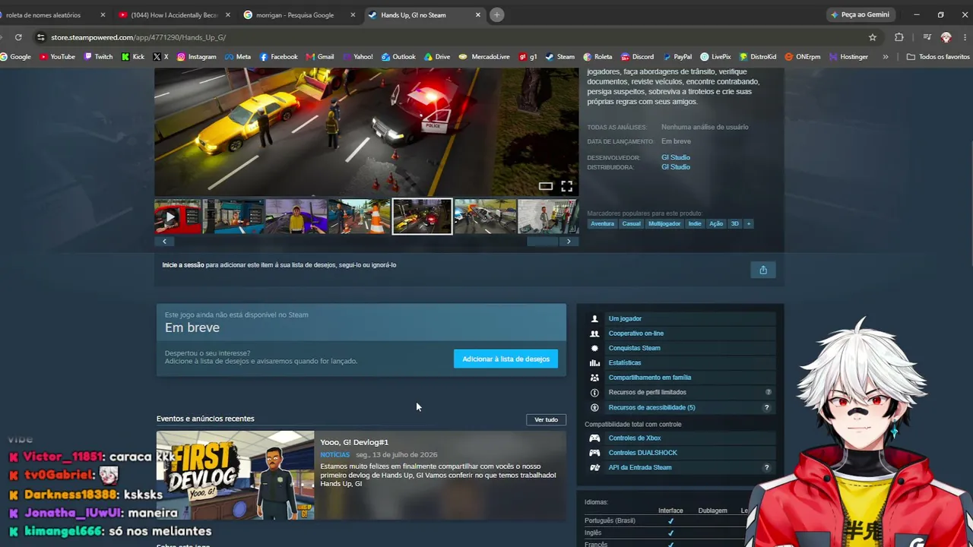Select the Ação tag
The width and height of the screenshot is (973, 547).
[x=716, y=224]
